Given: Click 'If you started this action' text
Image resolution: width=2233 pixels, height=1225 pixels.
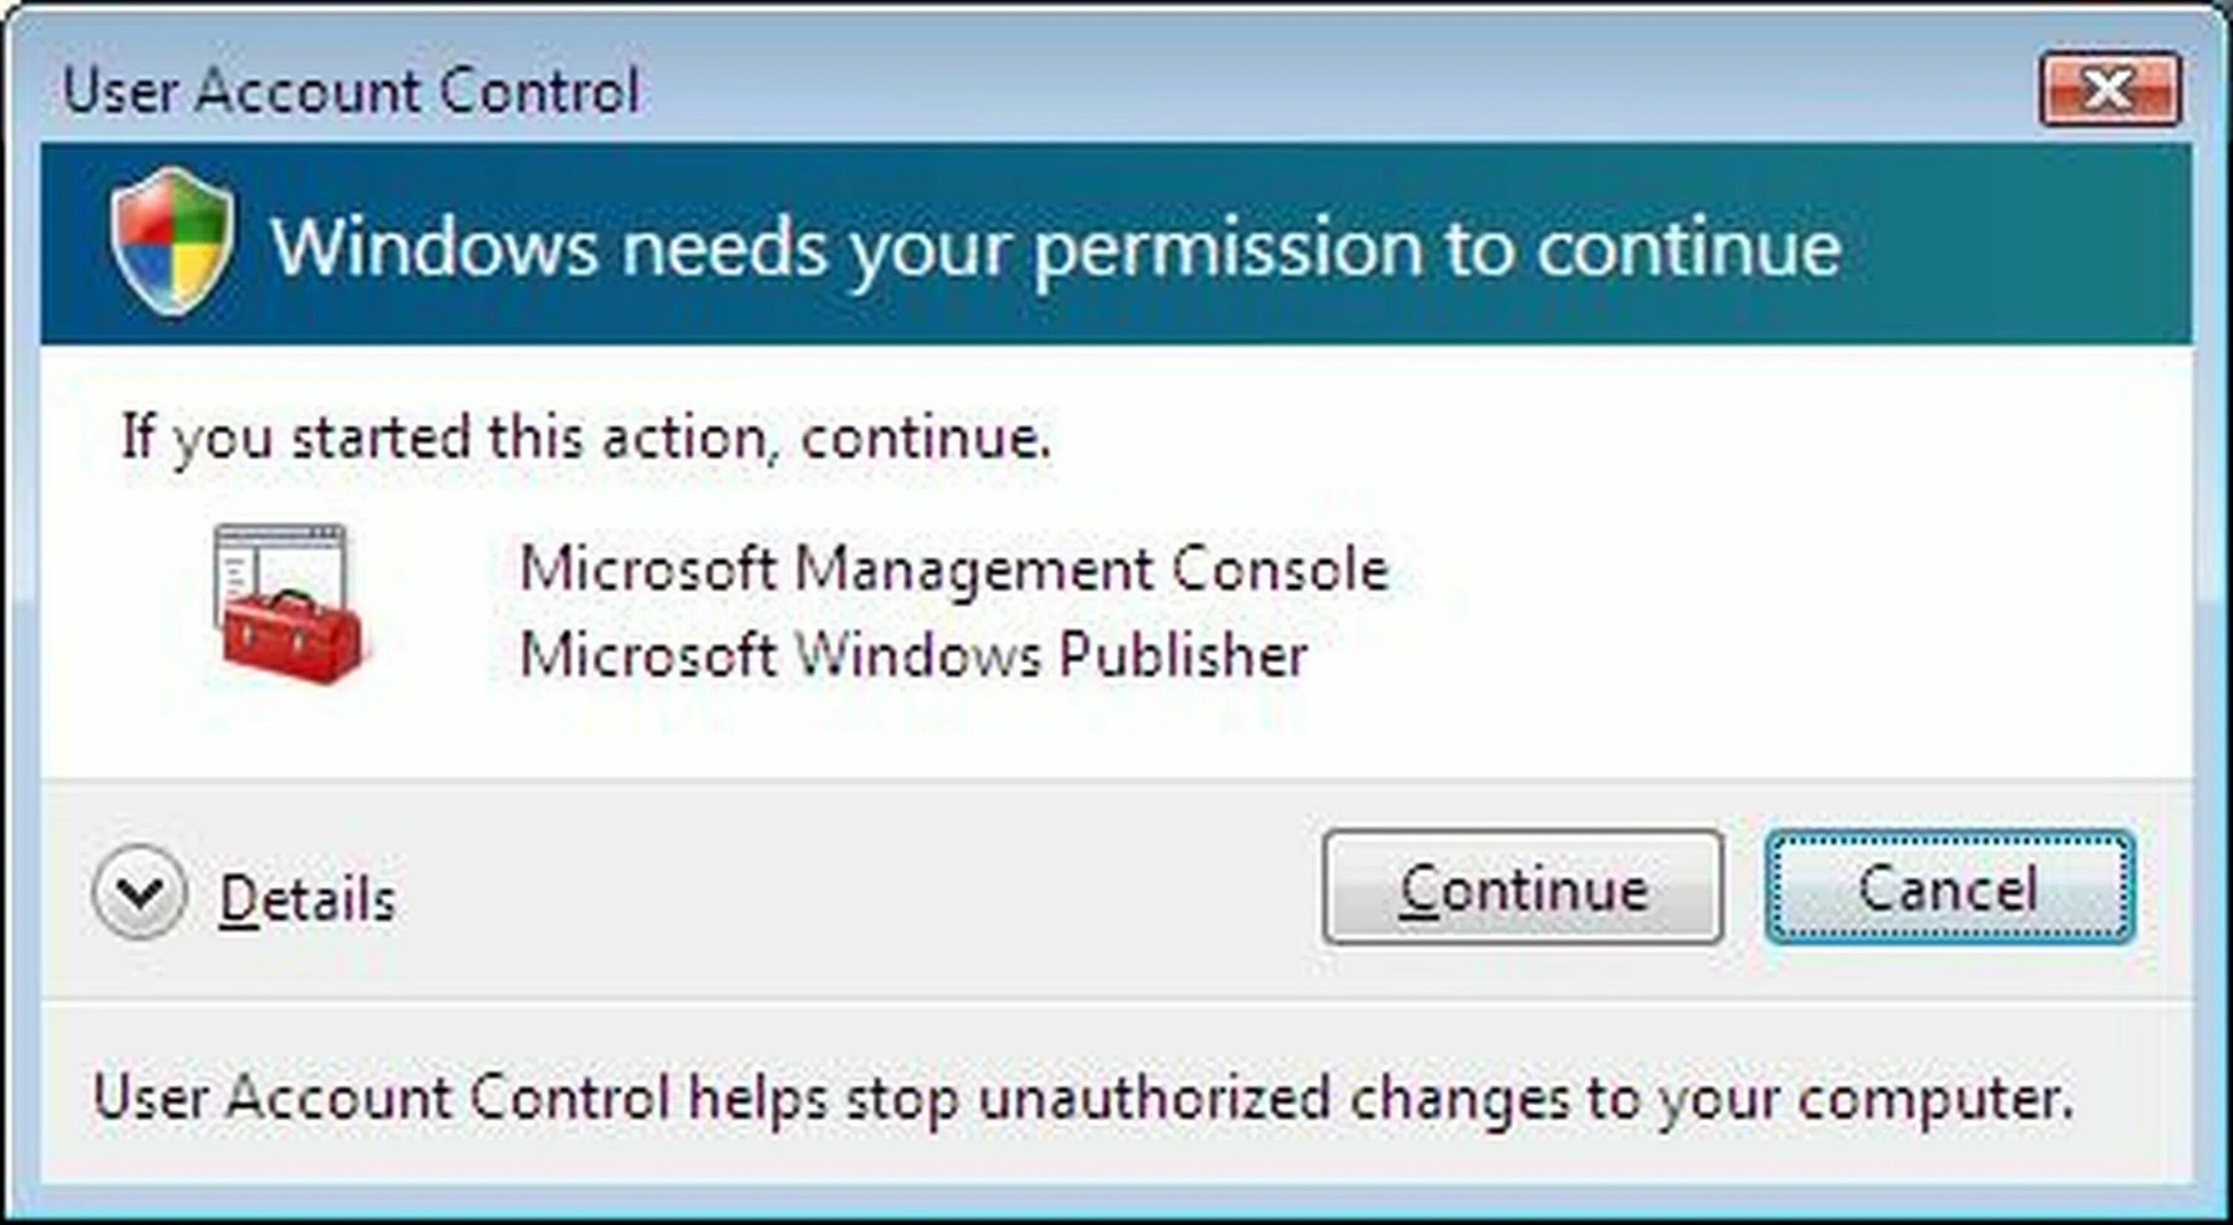Looking at the screenshot, I should 585,436.
